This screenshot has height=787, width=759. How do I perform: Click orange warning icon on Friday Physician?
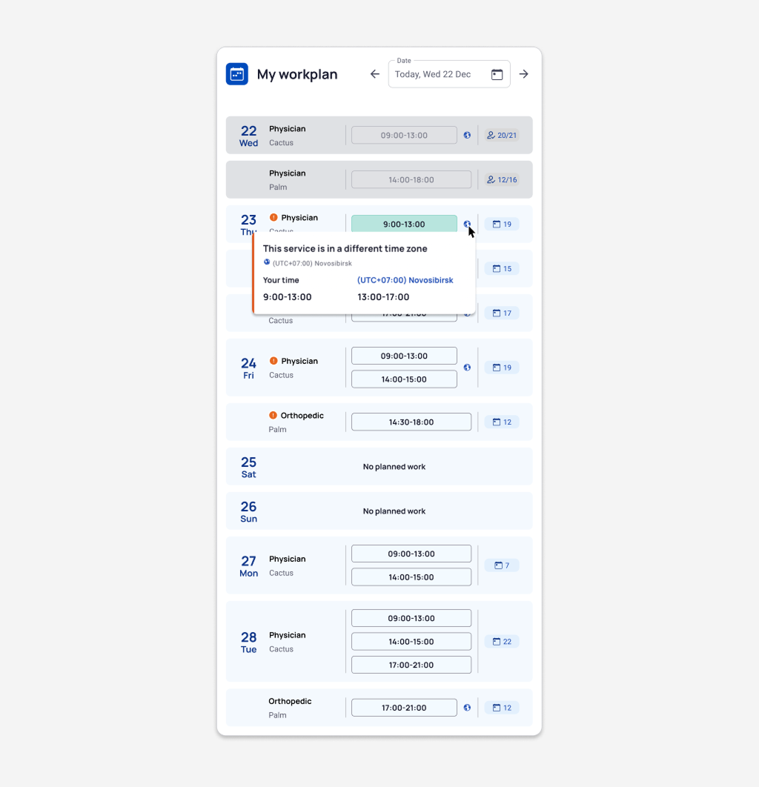[x=274, y=361]
